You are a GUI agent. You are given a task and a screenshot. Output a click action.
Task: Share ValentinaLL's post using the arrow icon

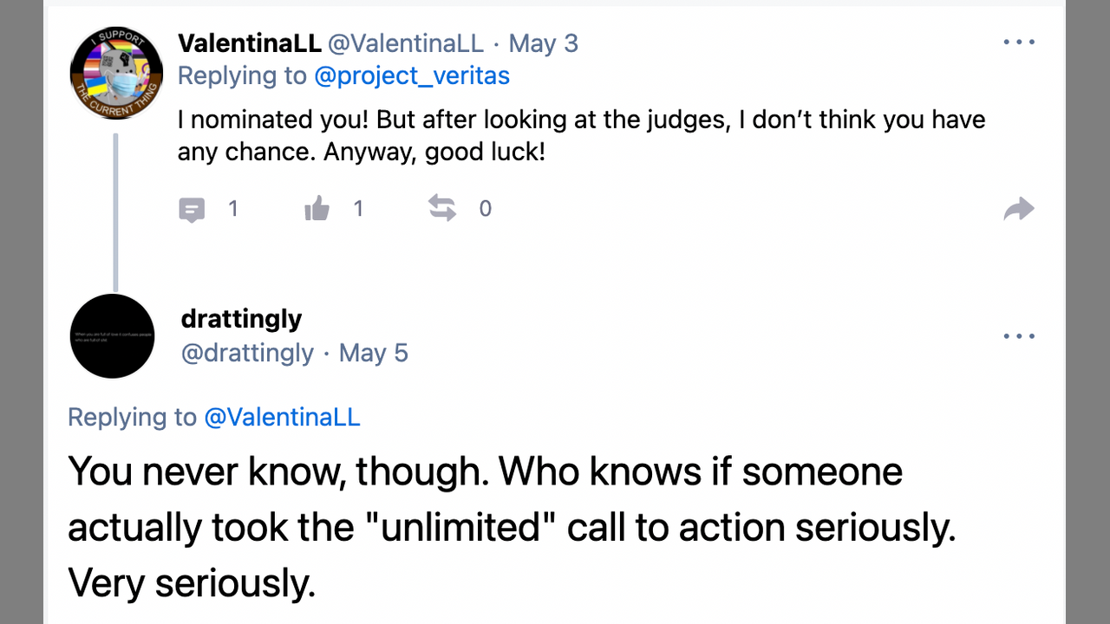point(1018,209)
